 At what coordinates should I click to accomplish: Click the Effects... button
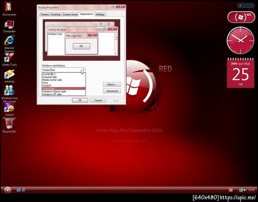(112, 84)
